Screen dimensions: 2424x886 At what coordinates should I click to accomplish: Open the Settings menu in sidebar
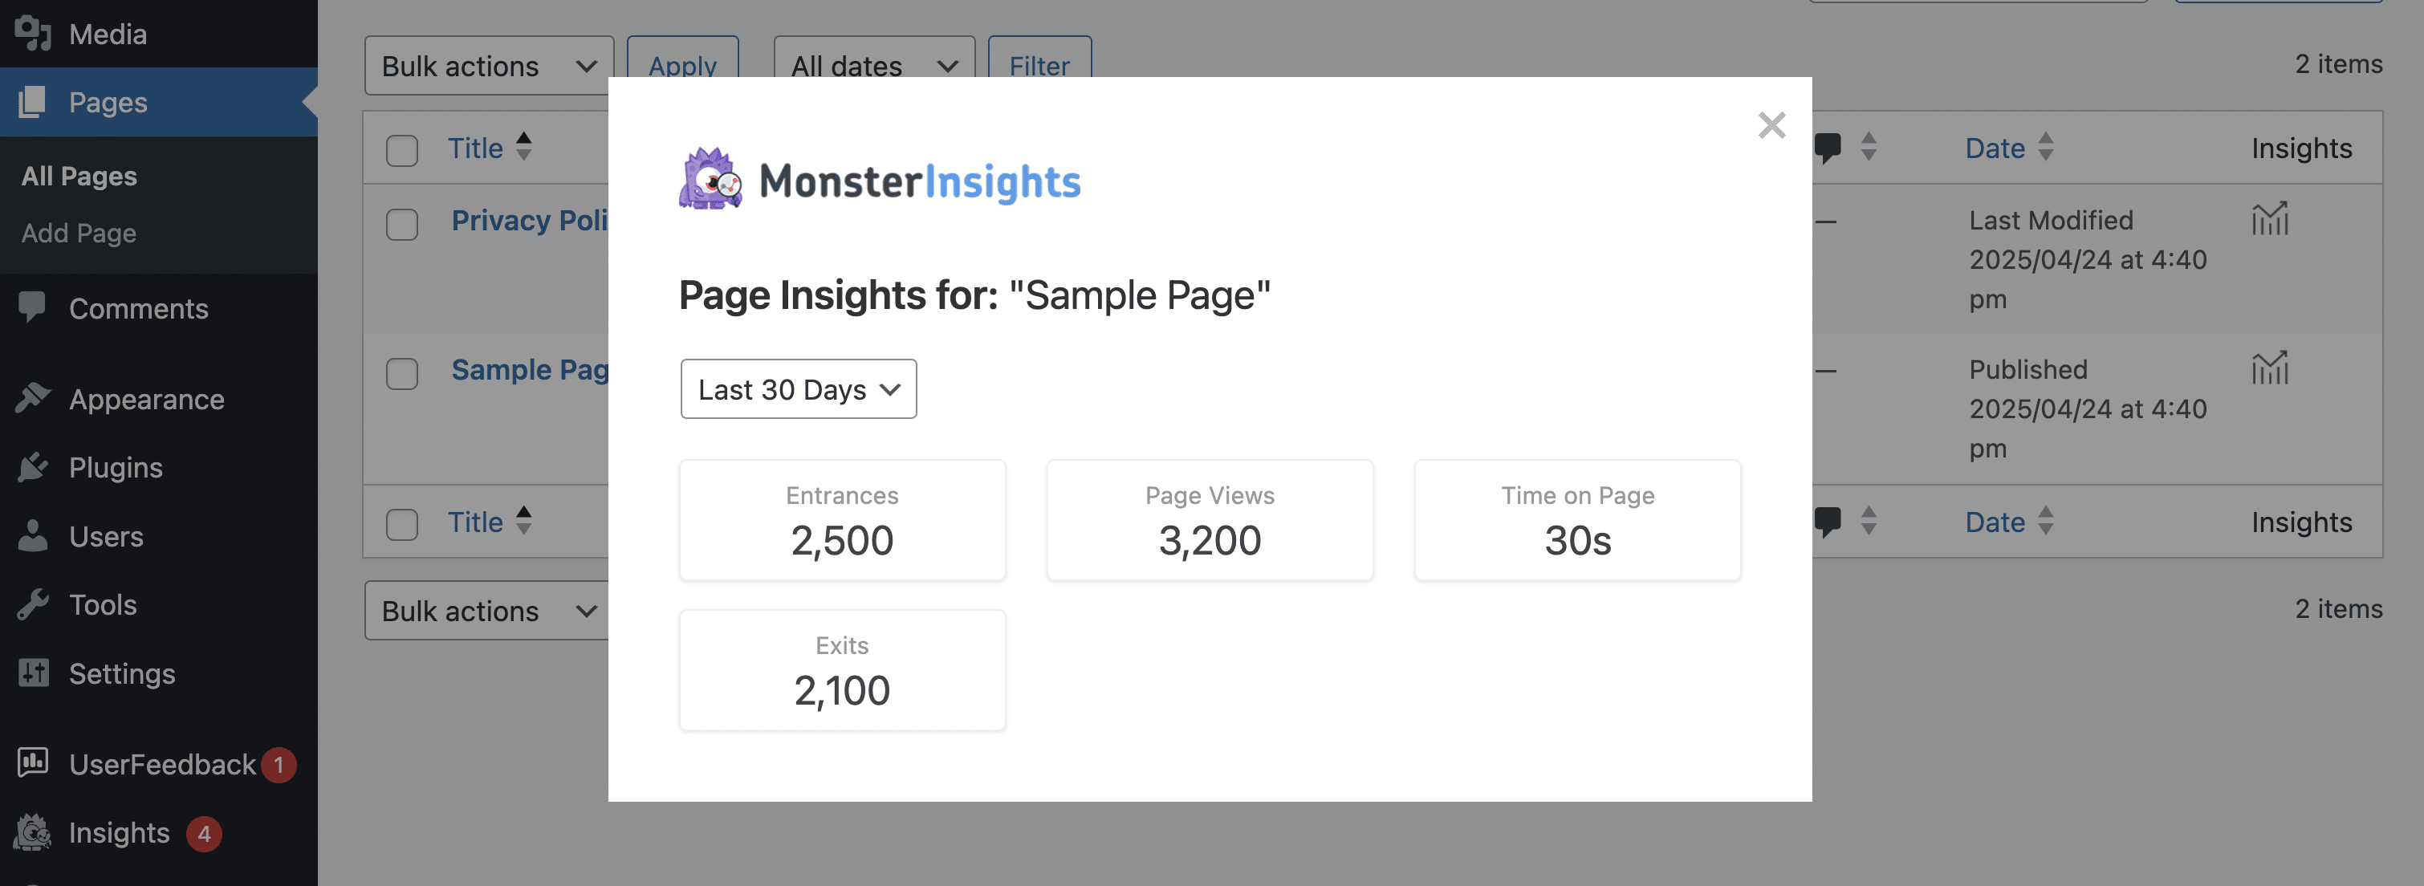121,673
